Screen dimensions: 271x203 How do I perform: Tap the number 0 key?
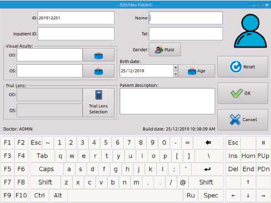click(x=164, y=143)
